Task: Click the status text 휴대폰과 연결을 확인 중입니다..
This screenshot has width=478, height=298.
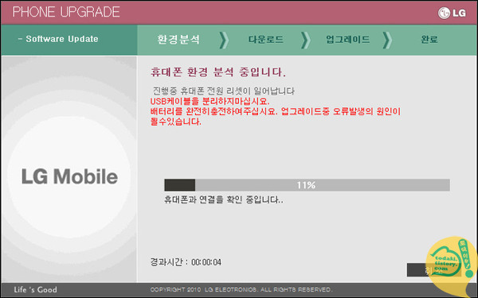Action: pos(224,199)
